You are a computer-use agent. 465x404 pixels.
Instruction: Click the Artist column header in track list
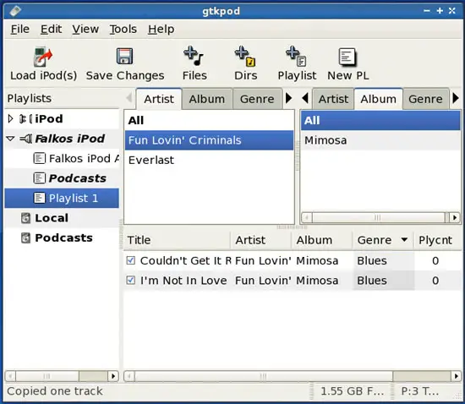(x=261, y=240)
